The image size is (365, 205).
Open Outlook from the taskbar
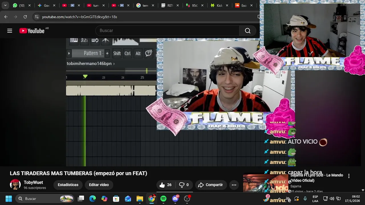coord(128,199)
